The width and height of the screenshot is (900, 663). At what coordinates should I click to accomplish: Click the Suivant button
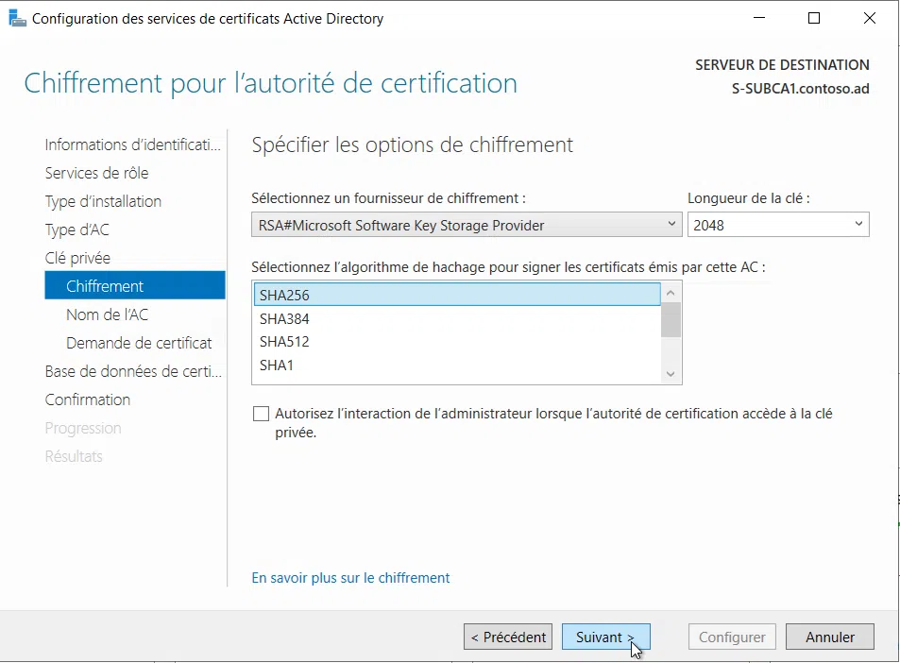(605, 637)
